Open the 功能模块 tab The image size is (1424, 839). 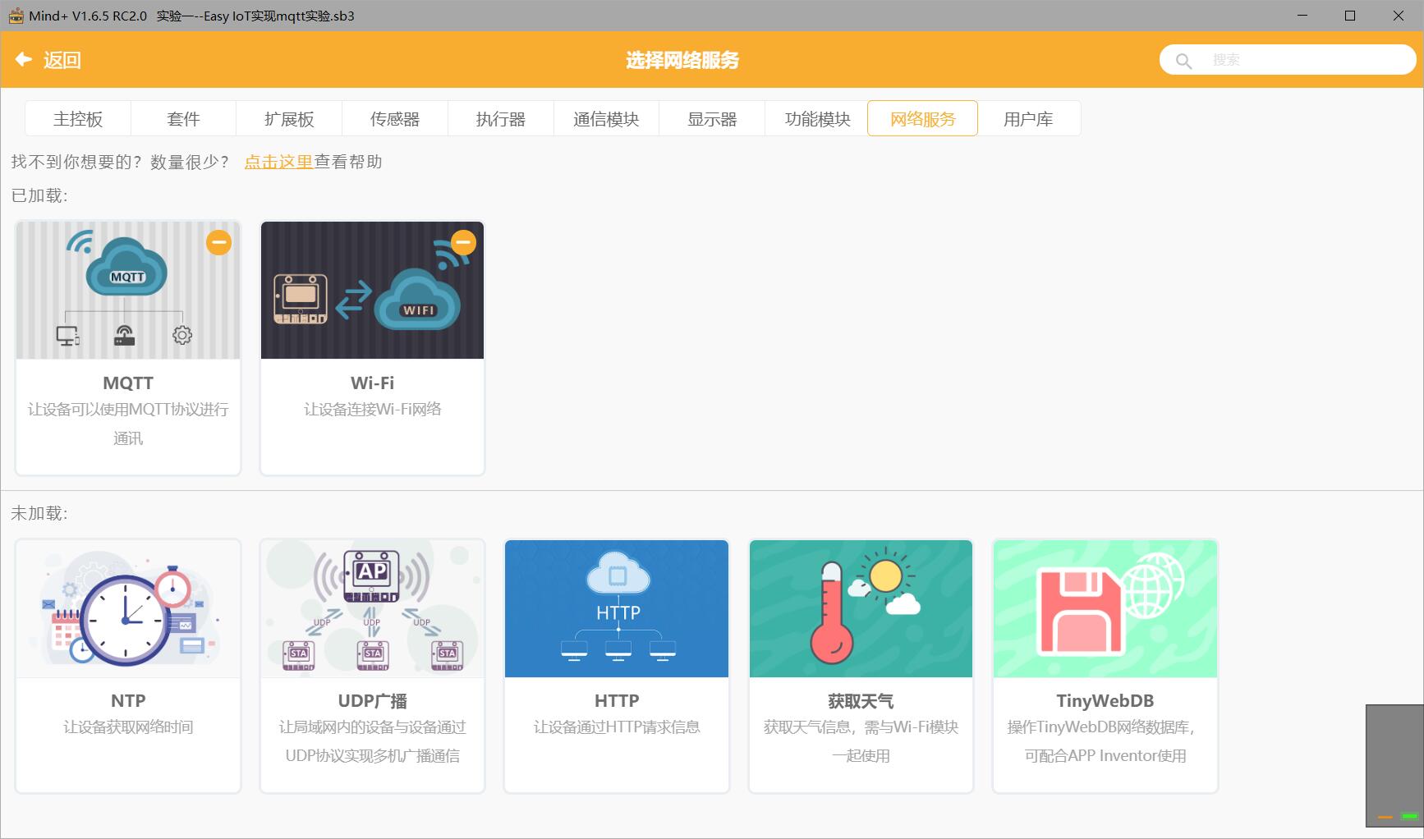click(x=818, y=119)
